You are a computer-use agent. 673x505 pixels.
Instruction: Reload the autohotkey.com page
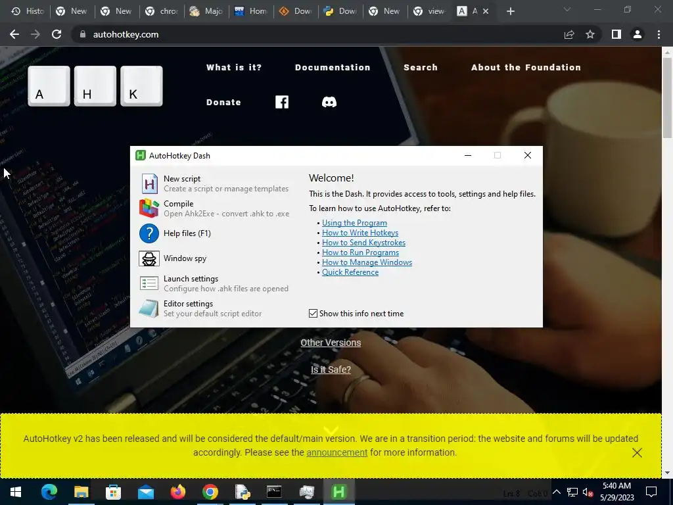point(57,34)
